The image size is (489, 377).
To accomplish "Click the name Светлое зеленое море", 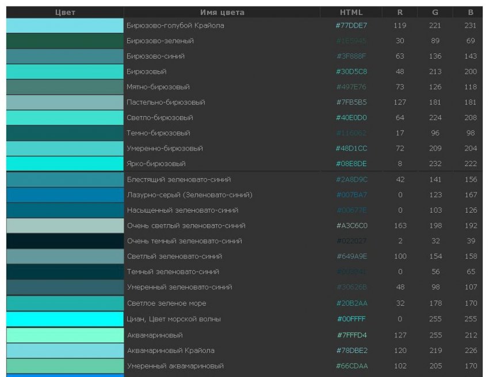I will [x=166, y=303].
